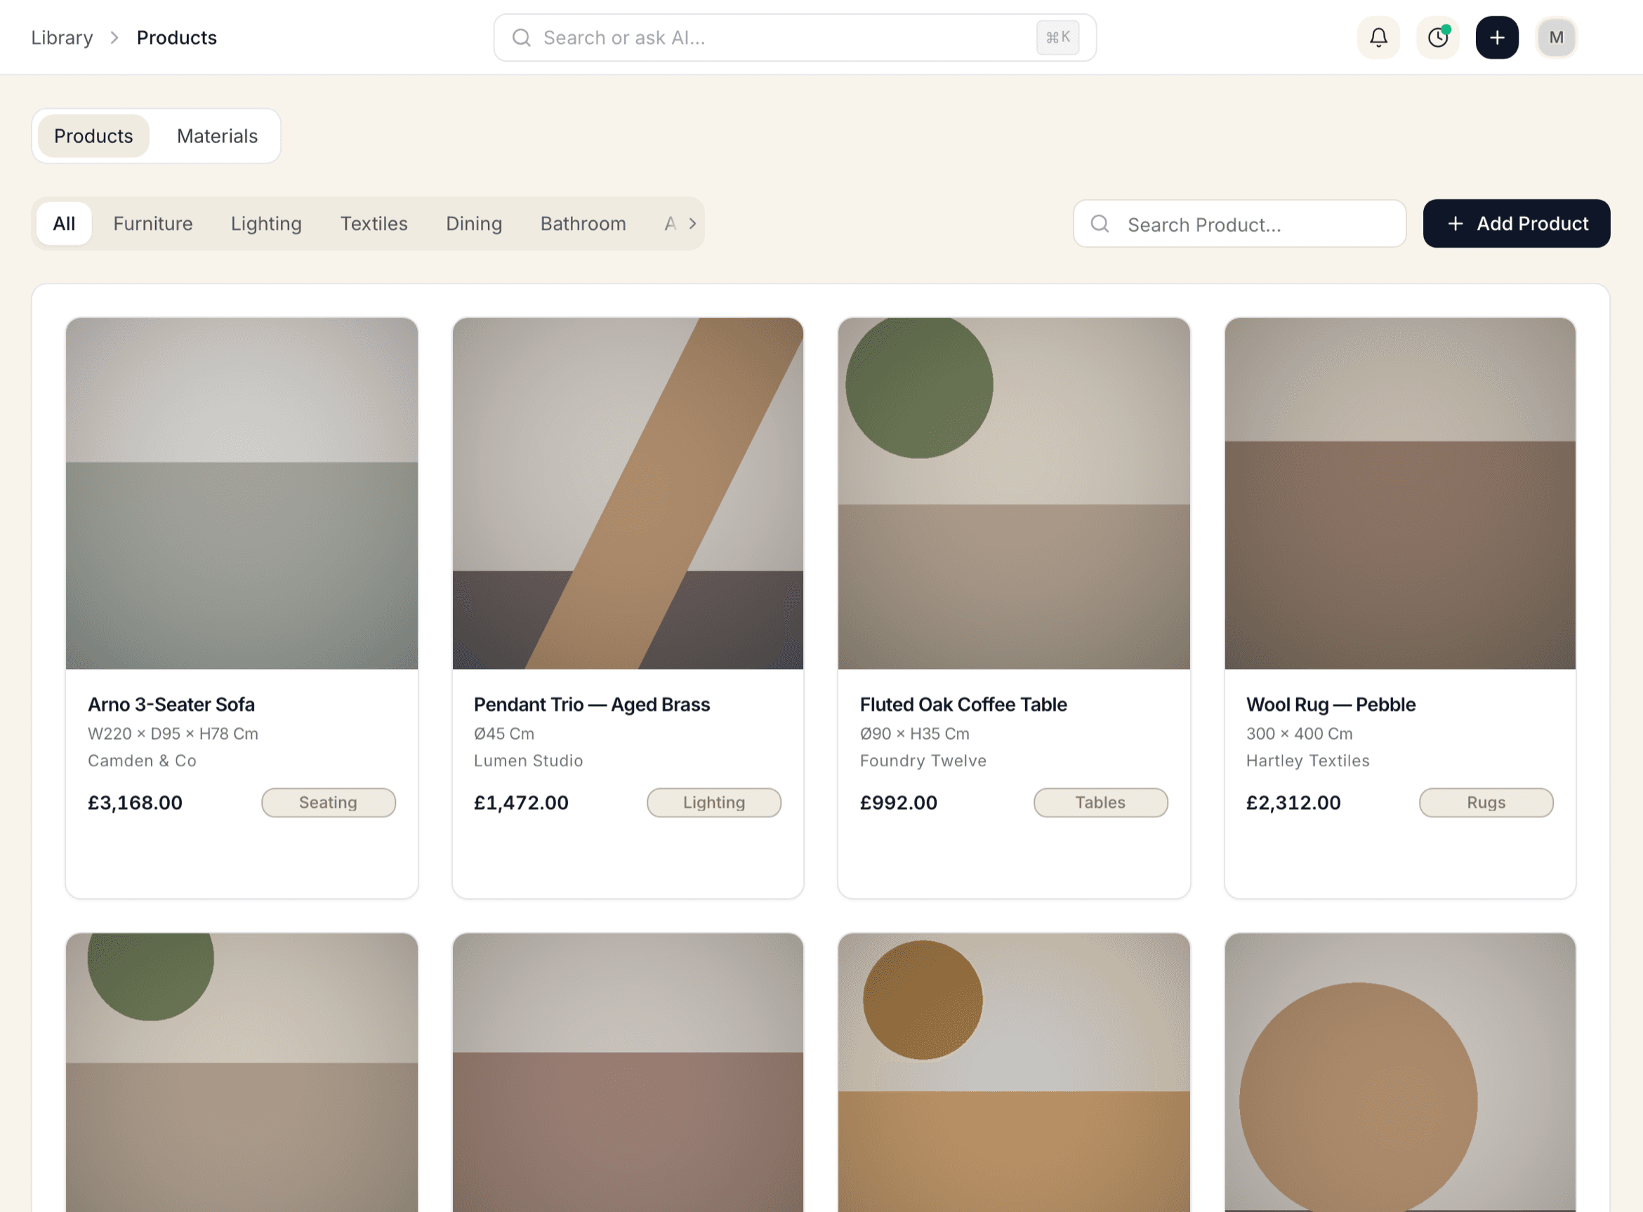The width and height of the screenshot is (1643, 1212).
Task: Click the magnifier in the global search bar
Action: tap(521, 37)
